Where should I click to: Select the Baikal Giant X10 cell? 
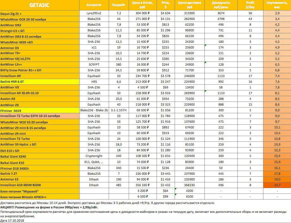[x=40, y=162]
